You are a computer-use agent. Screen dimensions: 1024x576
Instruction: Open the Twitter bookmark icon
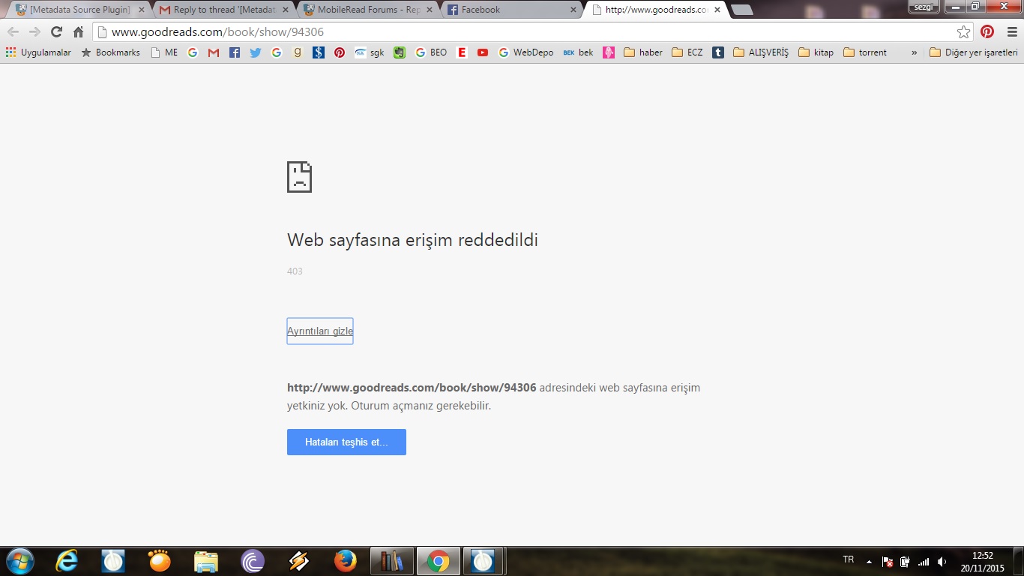256,52
